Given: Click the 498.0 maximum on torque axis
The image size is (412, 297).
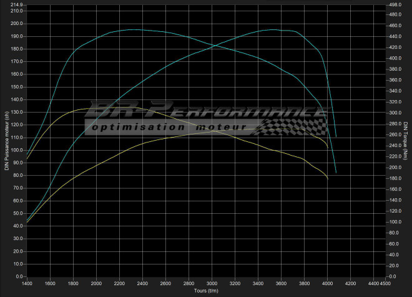Looking at the screenshot, I should tap(395, 5).
